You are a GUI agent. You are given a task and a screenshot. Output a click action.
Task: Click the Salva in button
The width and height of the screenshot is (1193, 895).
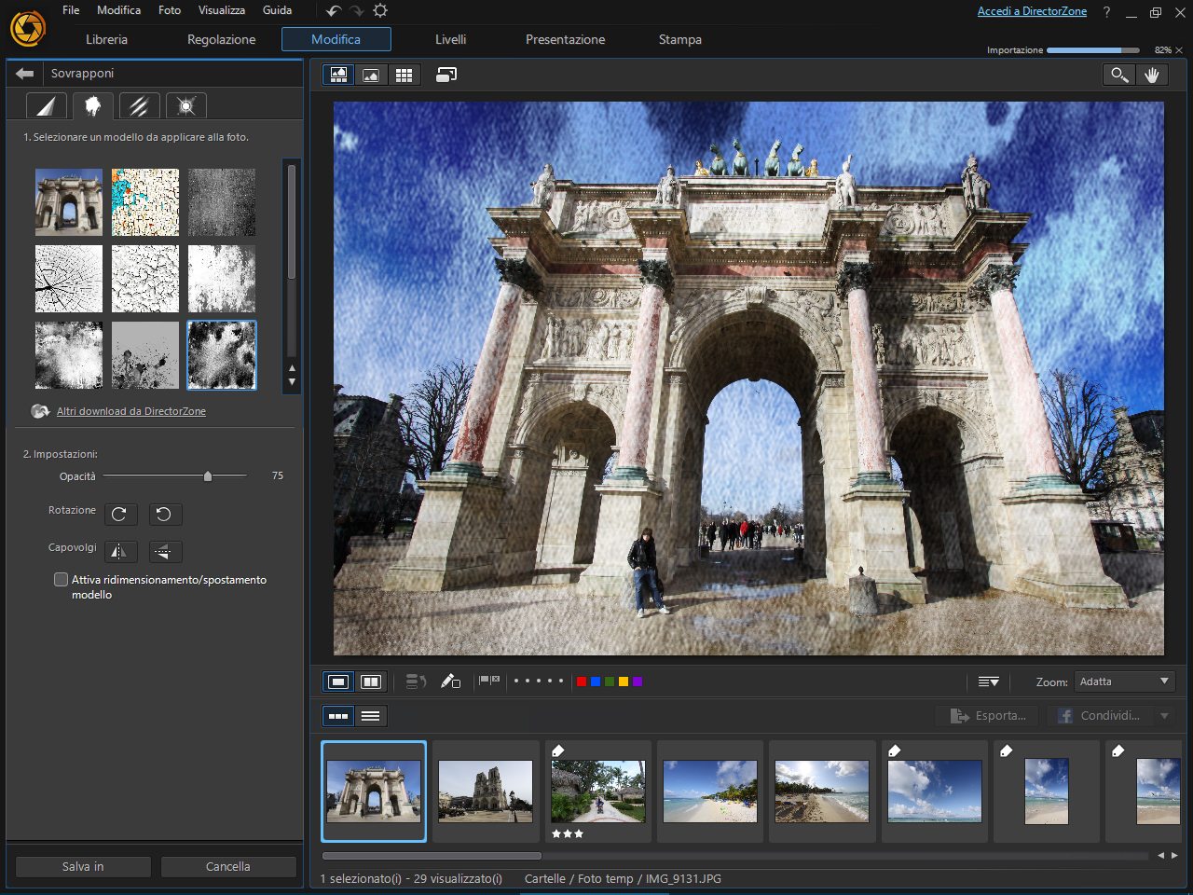[83, 866]
